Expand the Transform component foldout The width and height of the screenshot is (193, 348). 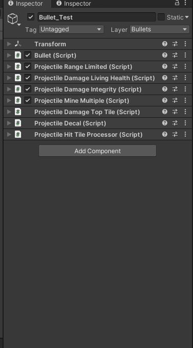pos(9,44)
